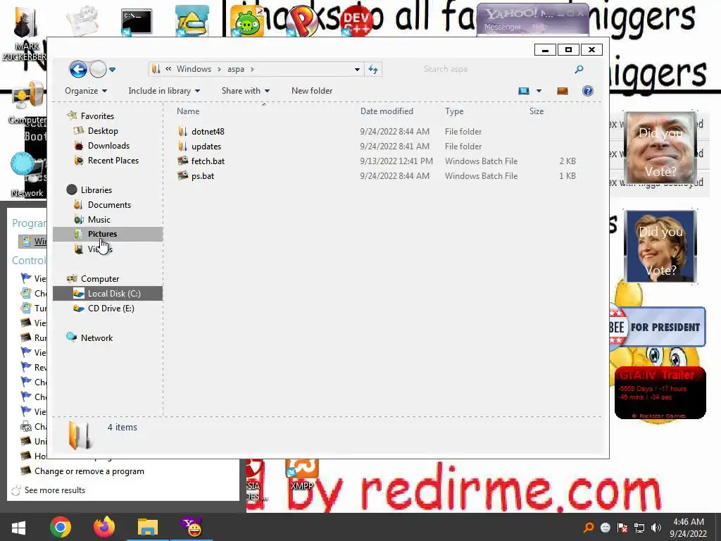This screenshot has height=541, width=721.
Task: Open the Pictures library
Action: point(102,234)
